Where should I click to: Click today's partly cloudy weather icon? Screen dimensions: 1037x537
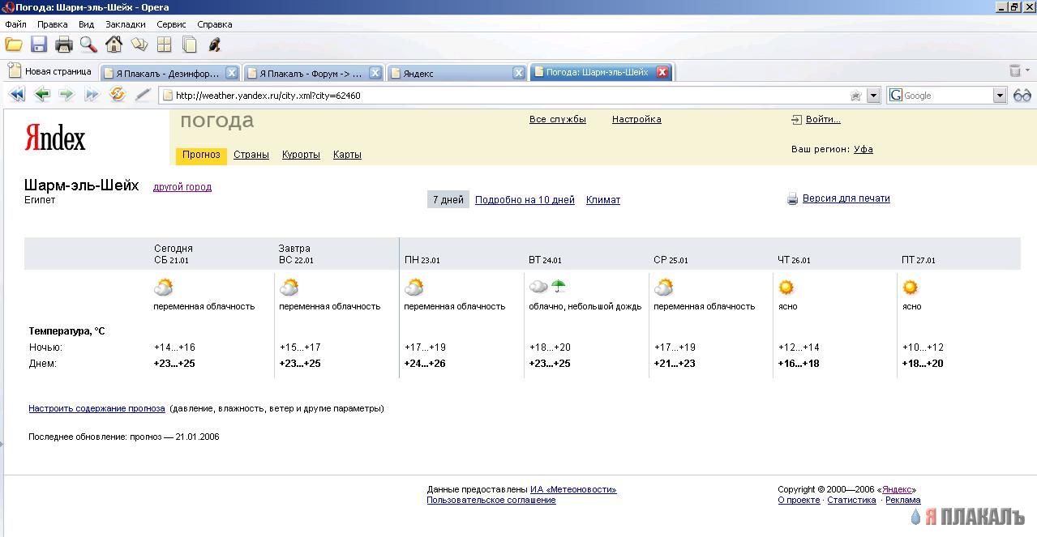(x=164, y=288)
